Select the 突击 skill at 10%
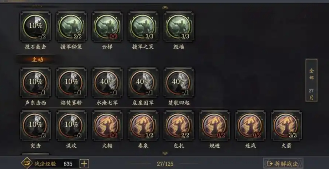 [35, 126]
